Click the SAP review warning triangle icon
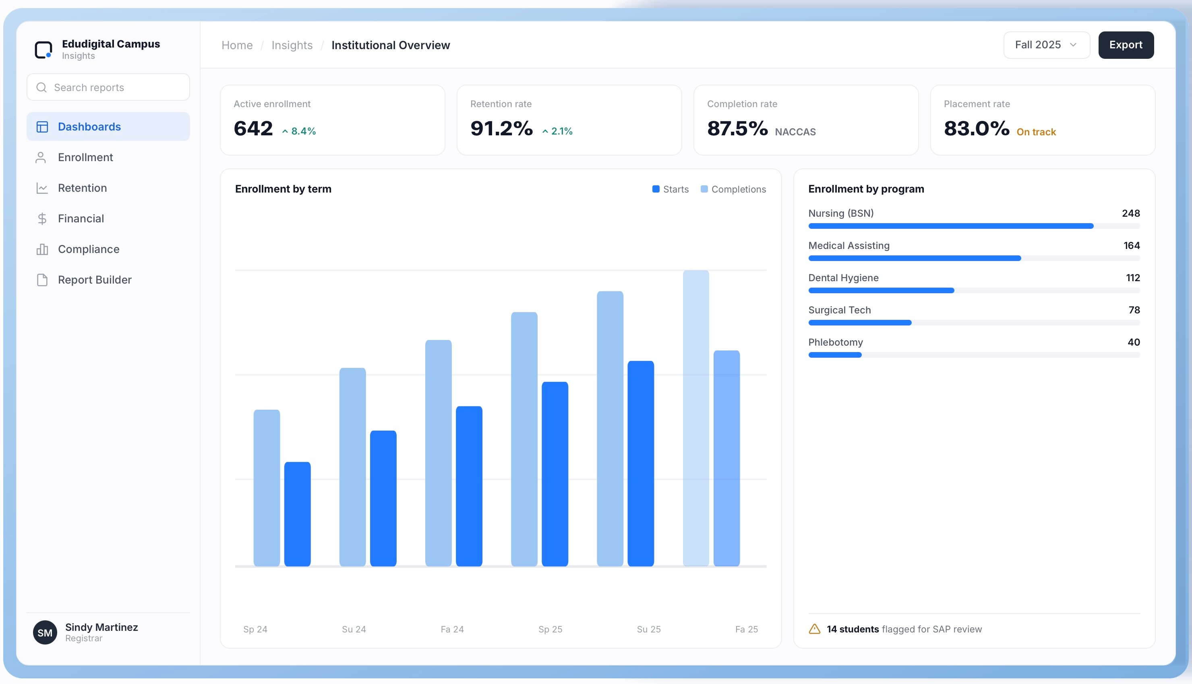The width and height of the screenshot is (1192, 684). point(815,628)
